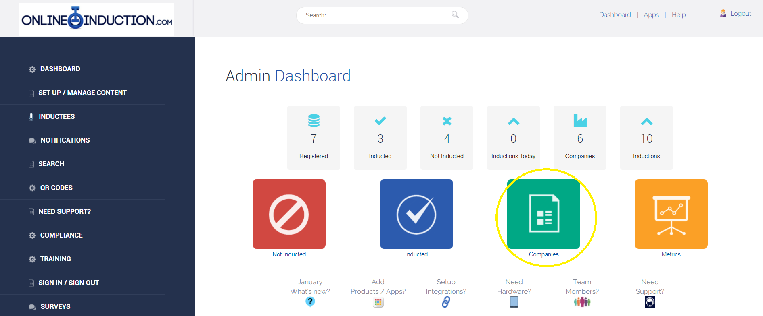This screenshot has width=763, height=316.
Task: Click the Not Inducted label under red tile
Action: point(289,254)
